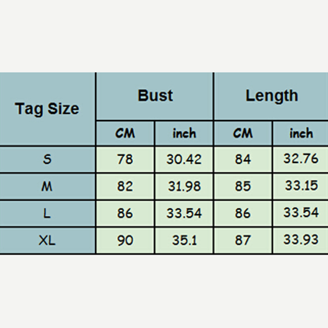Viewport: 328px width, 328px height.
Task: Select the 33.93 length inch cell
Action: tap(301, 240)
